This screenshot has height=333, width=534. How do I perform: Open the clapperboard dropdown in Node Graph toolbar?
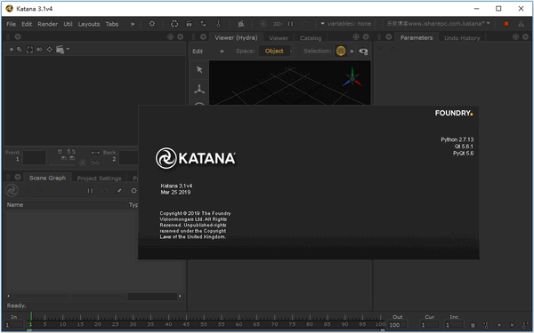tap(62, 50)
